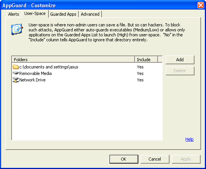
Task: Click the Add button
Action: coord(180,60)
